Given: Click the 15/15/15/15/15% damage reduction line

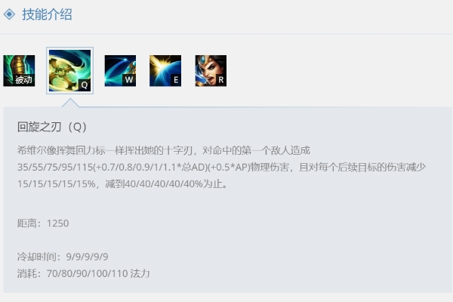Looking at the screenshot, I should pos(122,183).
